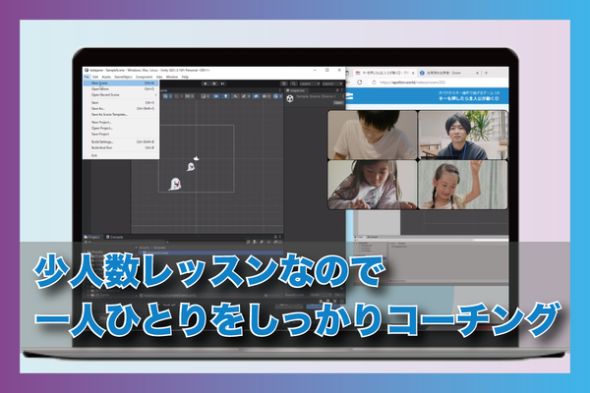Close the first browser tab
This screenshot has height=393, width=590.
pos(413,73)
